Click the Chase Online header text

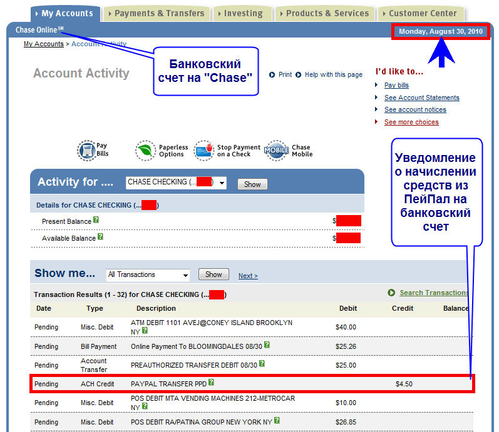(39, 29)
